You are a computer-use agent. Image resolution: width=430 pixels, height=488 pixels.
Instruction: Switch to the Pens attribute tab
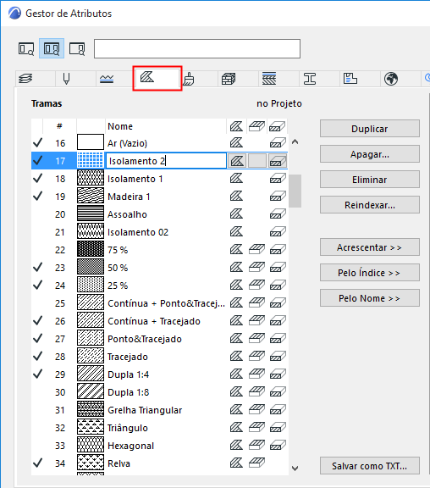66,79
